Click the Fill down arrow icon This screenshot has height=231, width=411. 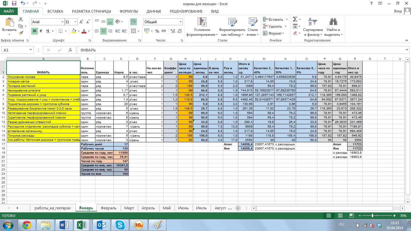pyautogui.click(x=295, y=26)
